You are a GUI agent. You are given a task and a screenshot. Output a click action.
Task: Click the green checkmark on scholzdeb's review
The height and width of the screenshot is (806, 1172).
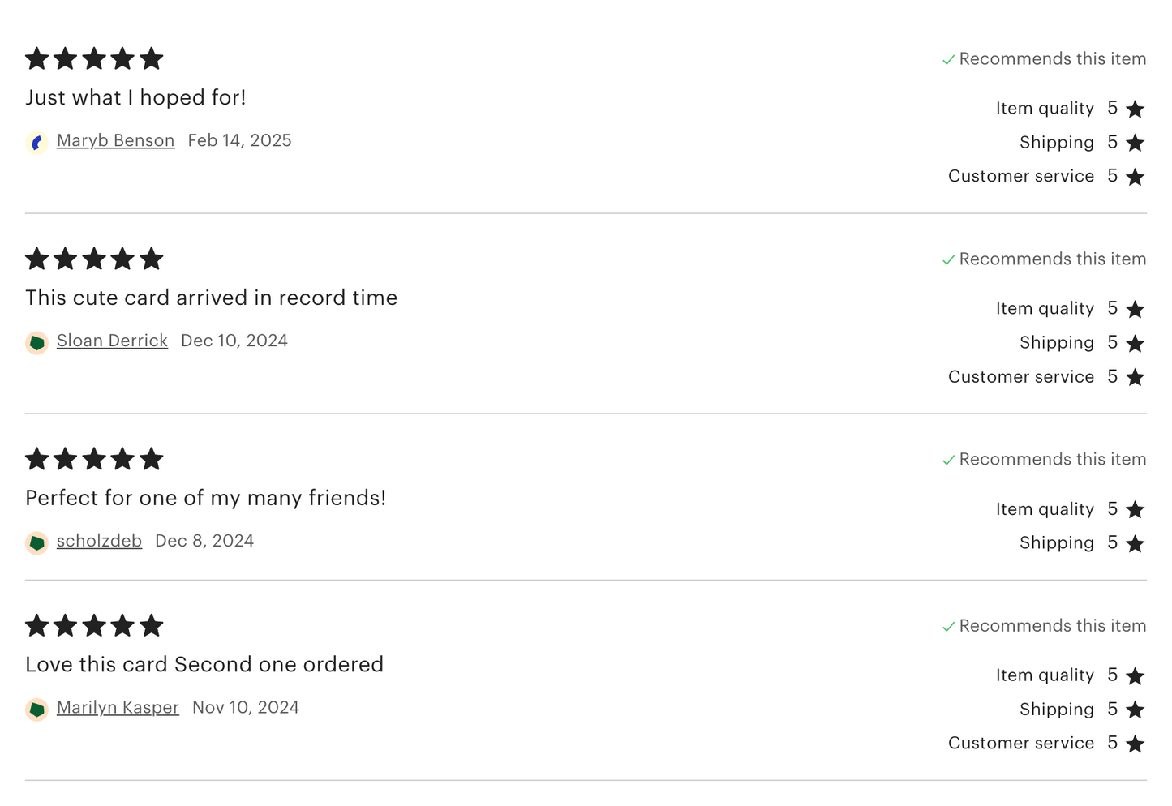pyautogui.click(x=948, y=461)
